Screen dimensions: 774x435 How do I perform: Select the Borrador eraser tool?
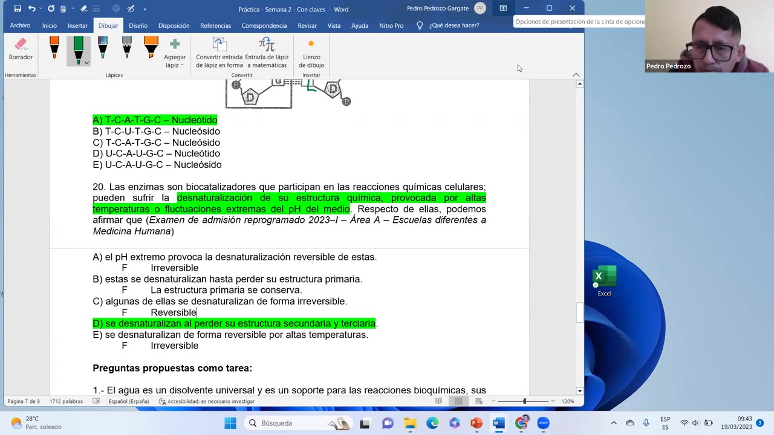21,49
